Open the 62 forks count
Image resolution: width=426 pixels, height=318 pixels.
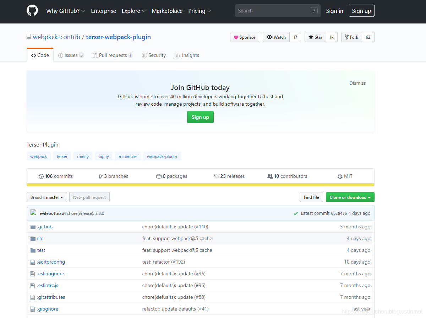coord(368,37)
